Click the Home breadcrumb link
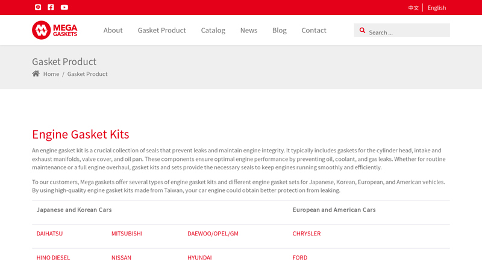The image size is (482, 271). click(51, 74)
